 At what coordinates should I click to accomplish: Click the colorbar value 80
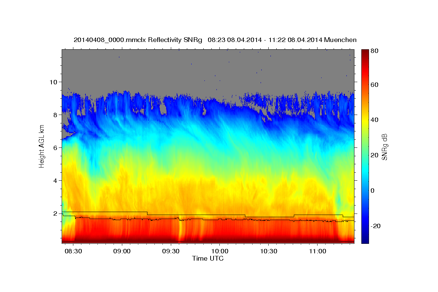pos(375,51)
